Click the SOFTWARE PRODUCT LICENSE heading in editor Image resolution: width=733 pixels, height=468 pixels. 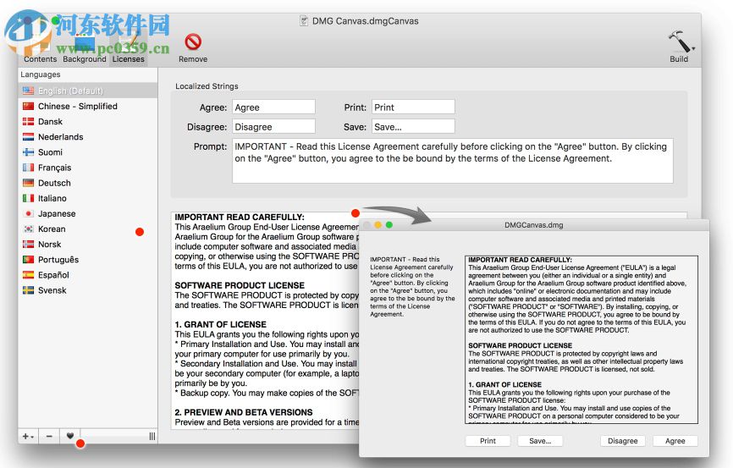[x=240, y=285]
